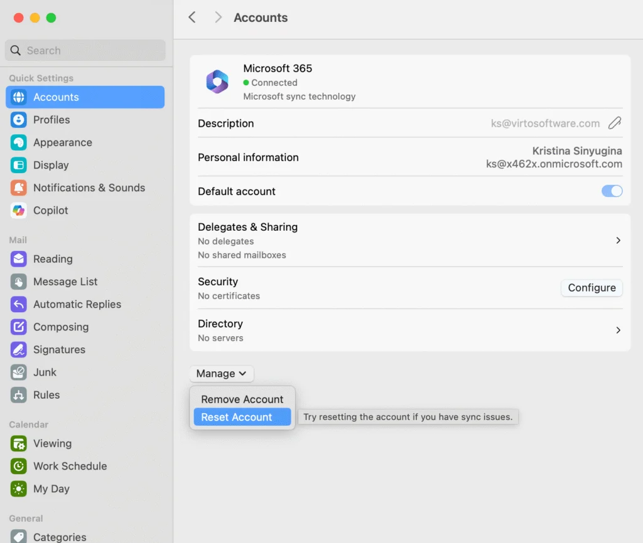Image resolution: width=643 pixels, height=543 pixels.
Task: Open the Rules icon
Action: coord(18,395)
